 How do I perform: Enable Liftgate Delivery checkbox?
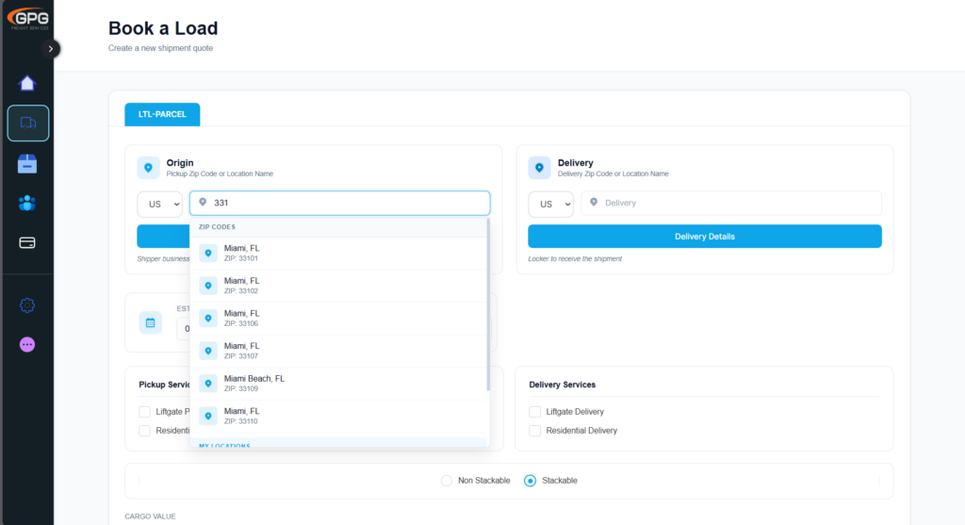535,412
